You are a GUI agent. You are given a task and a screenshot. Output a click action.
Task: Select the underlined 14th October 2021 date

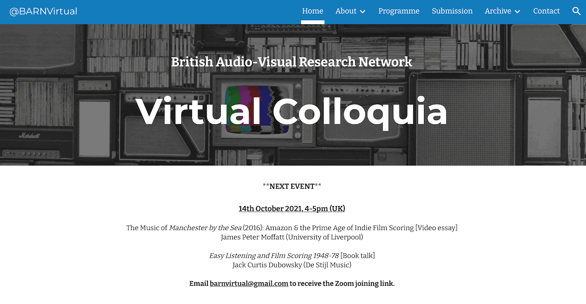pyautogui.click(x=292, y=209)
